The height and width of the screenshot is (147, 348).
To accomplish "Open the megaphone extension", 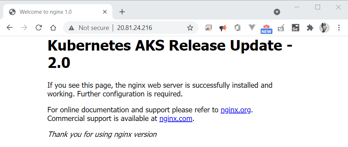I will tap(223, 28).
